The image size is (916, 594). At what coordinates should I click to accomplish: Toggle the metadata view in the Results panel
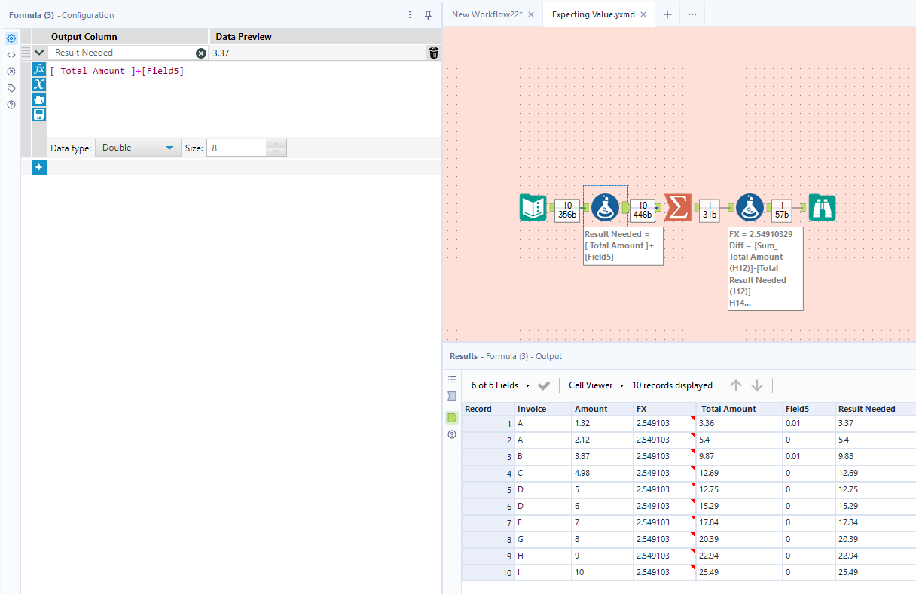[452, 396]
